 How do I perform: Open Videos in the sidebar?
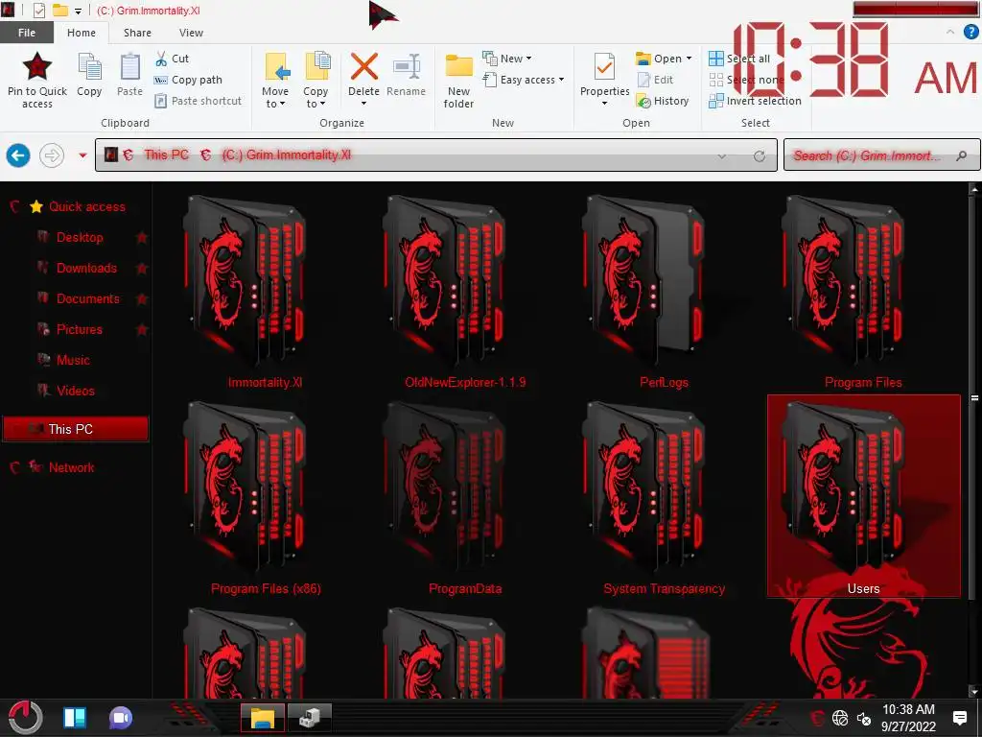point(75,391)
